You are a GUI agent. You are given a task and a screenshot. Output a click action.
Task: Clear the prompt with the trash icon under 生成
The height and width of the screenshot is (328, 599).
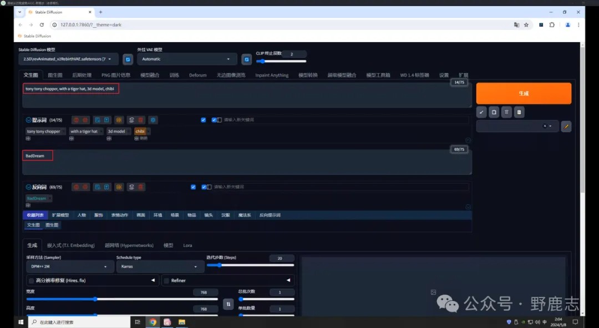tap(506, 112)
